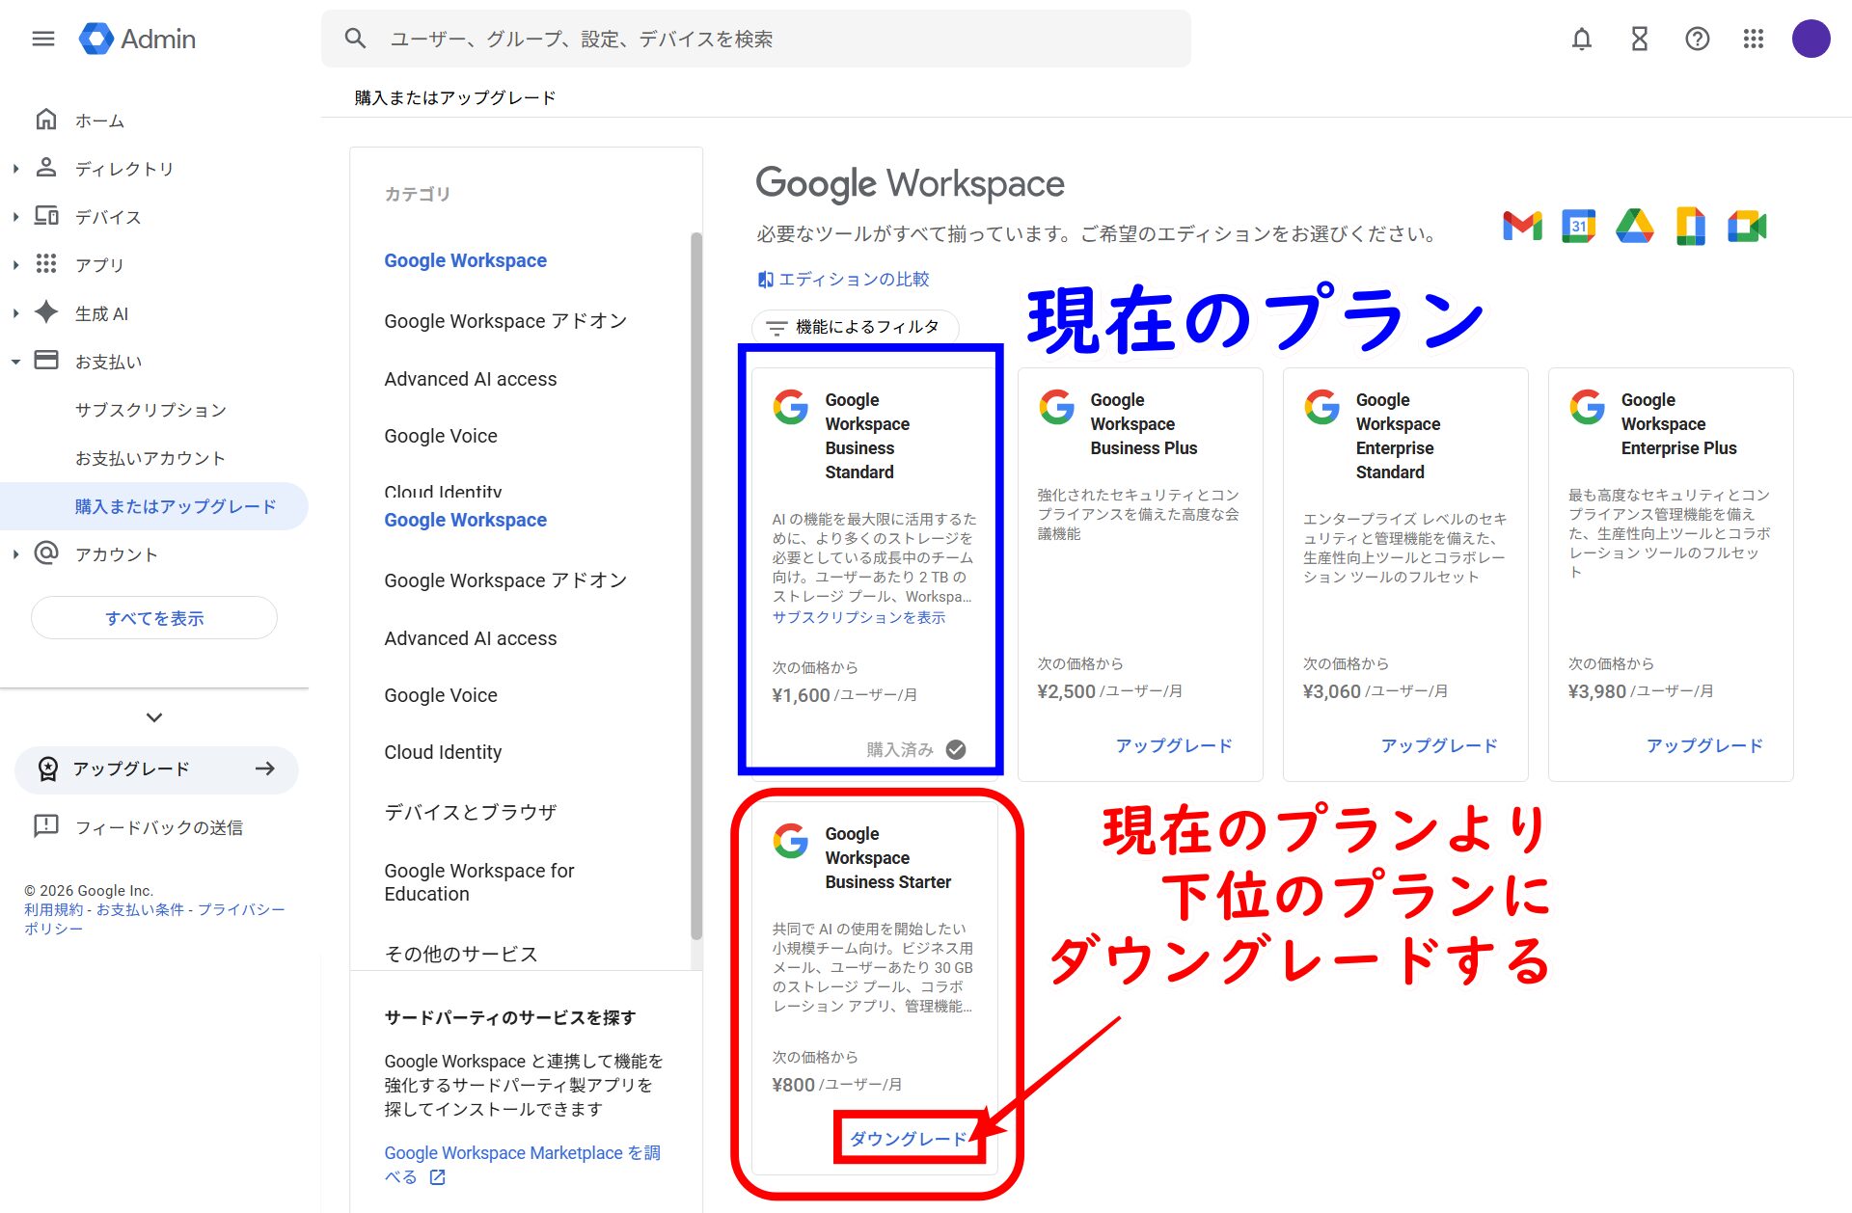
Task: Open the 機能によるフィルタ filter chip
Action: click(x=855, y=327)
